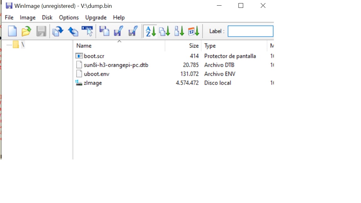Click the type Protector de pantalla
The image size is (361, 203).
pos(230,56)
